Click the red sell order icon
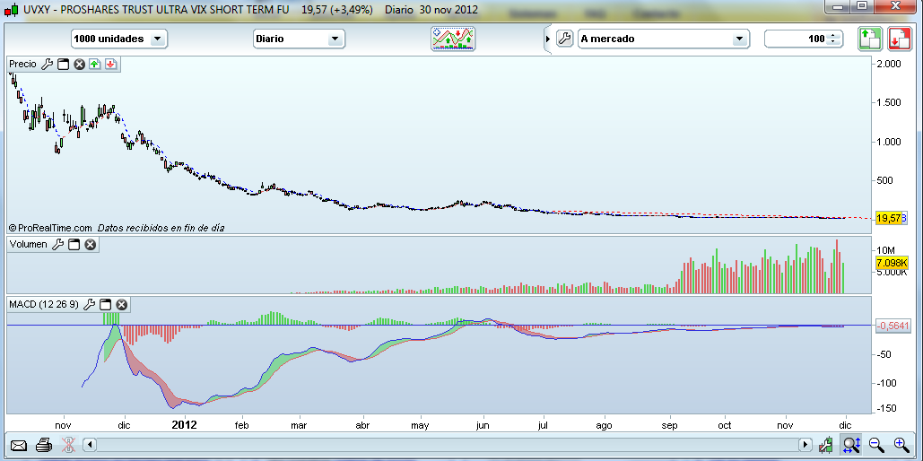Viewport: 923px width, 461px height. click(x=900, y=39)
